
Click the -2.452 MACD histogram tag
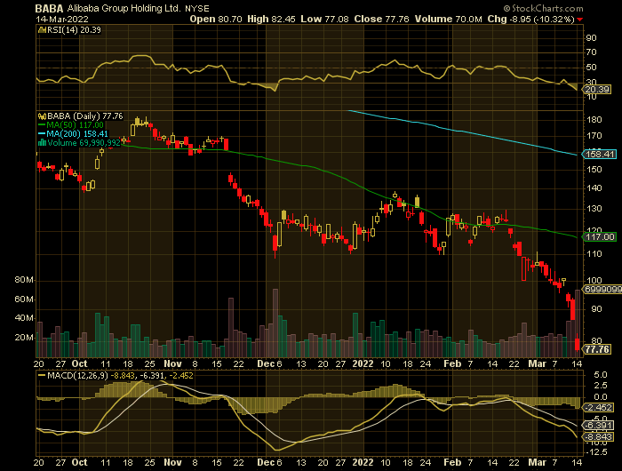pos(597,408)
